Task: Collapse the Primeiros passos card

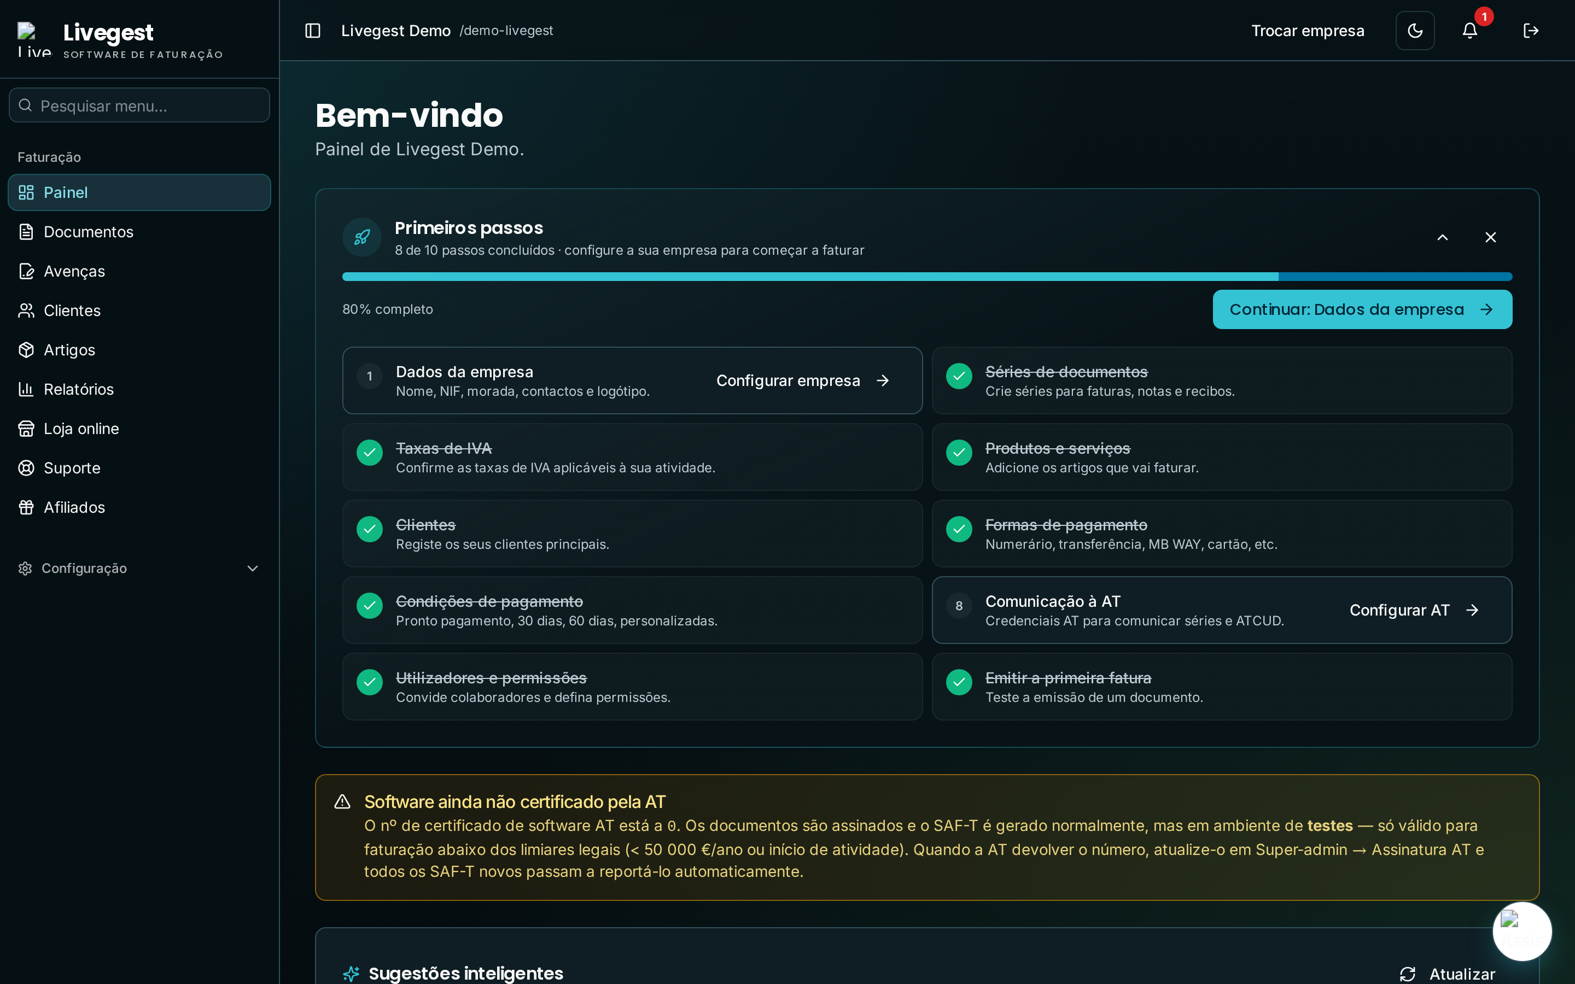Action: (1442, 237)
